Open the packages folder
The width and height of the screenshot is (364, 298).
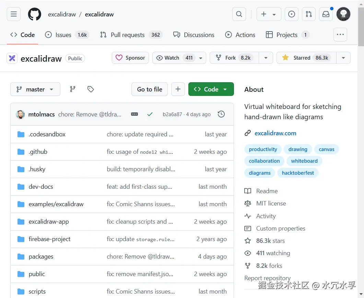(41, 256)
